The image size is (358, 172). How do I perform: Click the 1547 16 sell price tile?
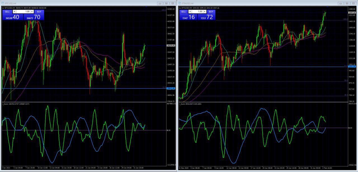pos(188,17)
